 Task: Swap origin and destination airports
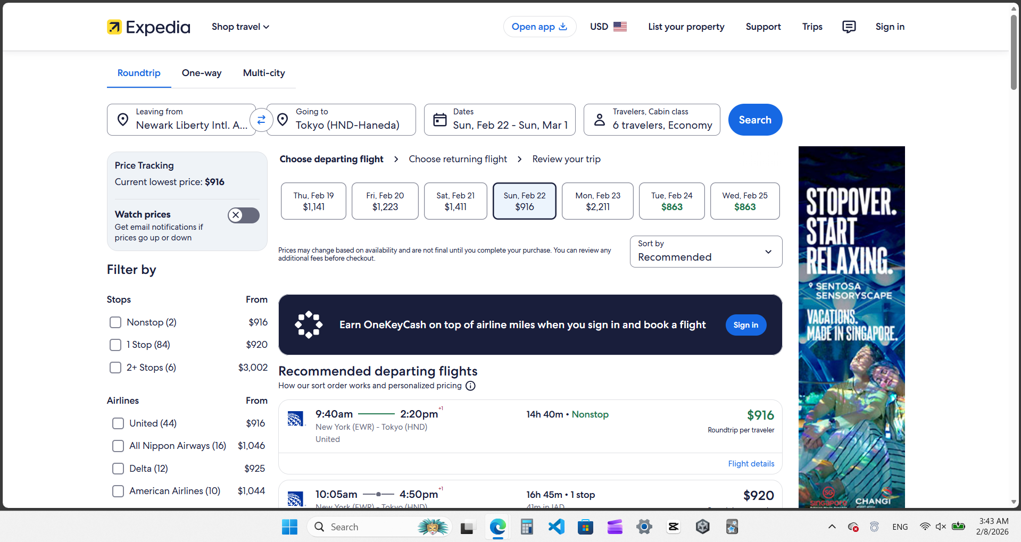[x=261, y=120]
